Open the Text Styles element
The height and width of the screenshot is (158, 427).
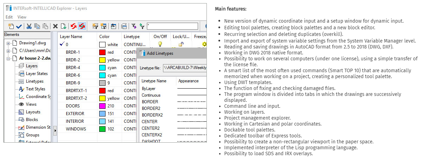pos(35,89)
